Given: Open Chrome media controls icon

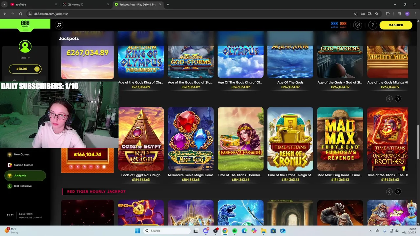Looking at the screenshot, I should 399,14.
